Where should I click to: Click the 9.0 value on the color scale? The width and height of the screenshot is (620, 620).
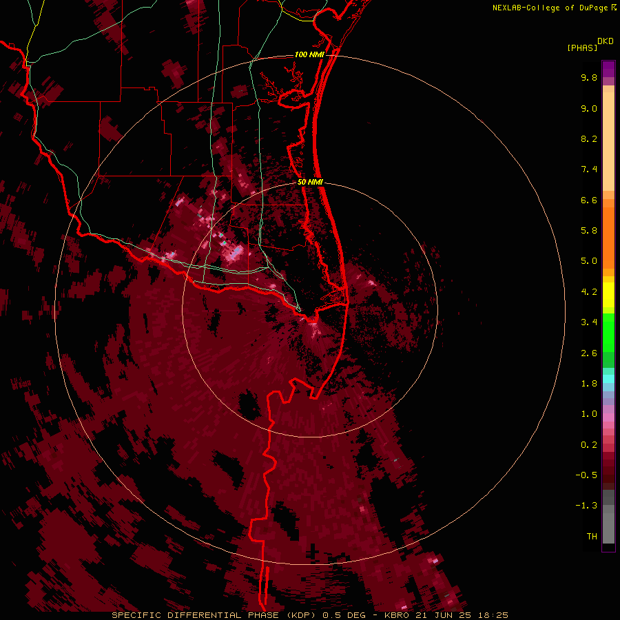pyautogui.click(x=589, y=108)
